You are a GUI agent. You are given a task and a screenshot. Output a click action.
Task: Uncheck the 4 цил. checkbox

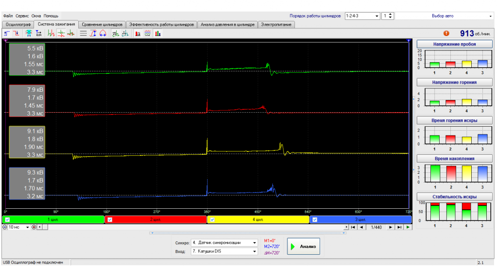(x=213, y=219)
